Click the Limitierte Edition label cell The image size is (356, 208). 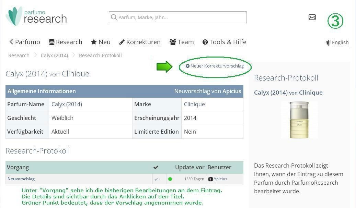[157, 132]
